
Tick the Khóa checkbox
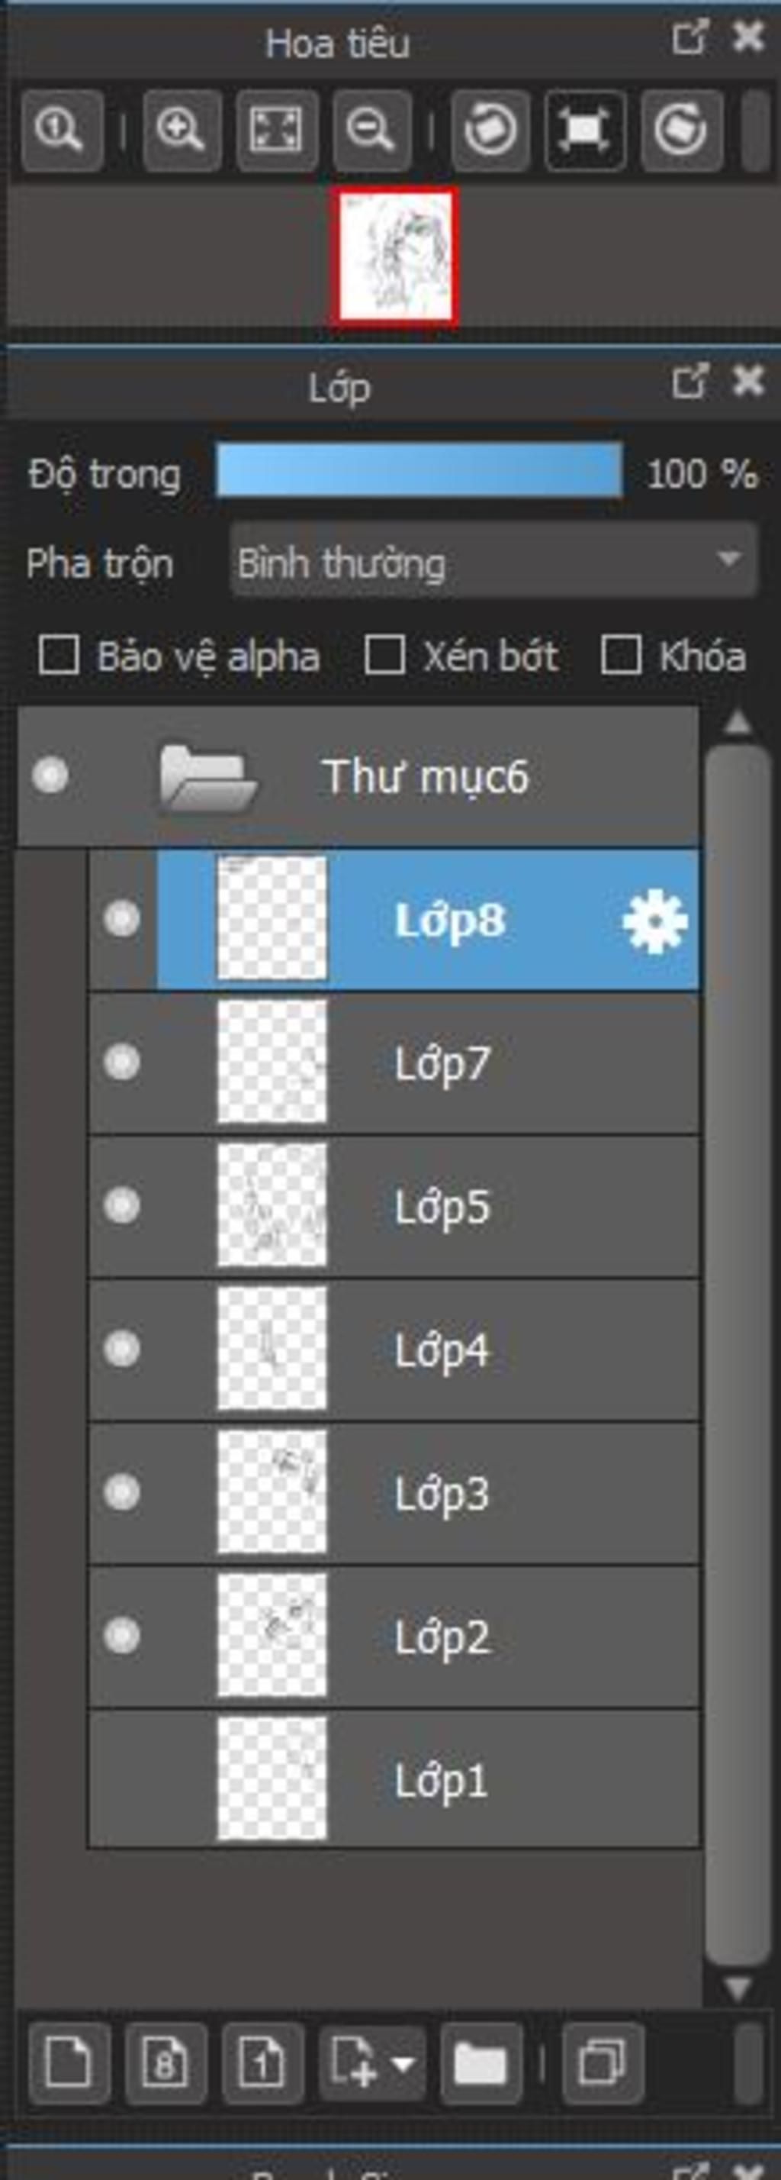pos(620,656)
